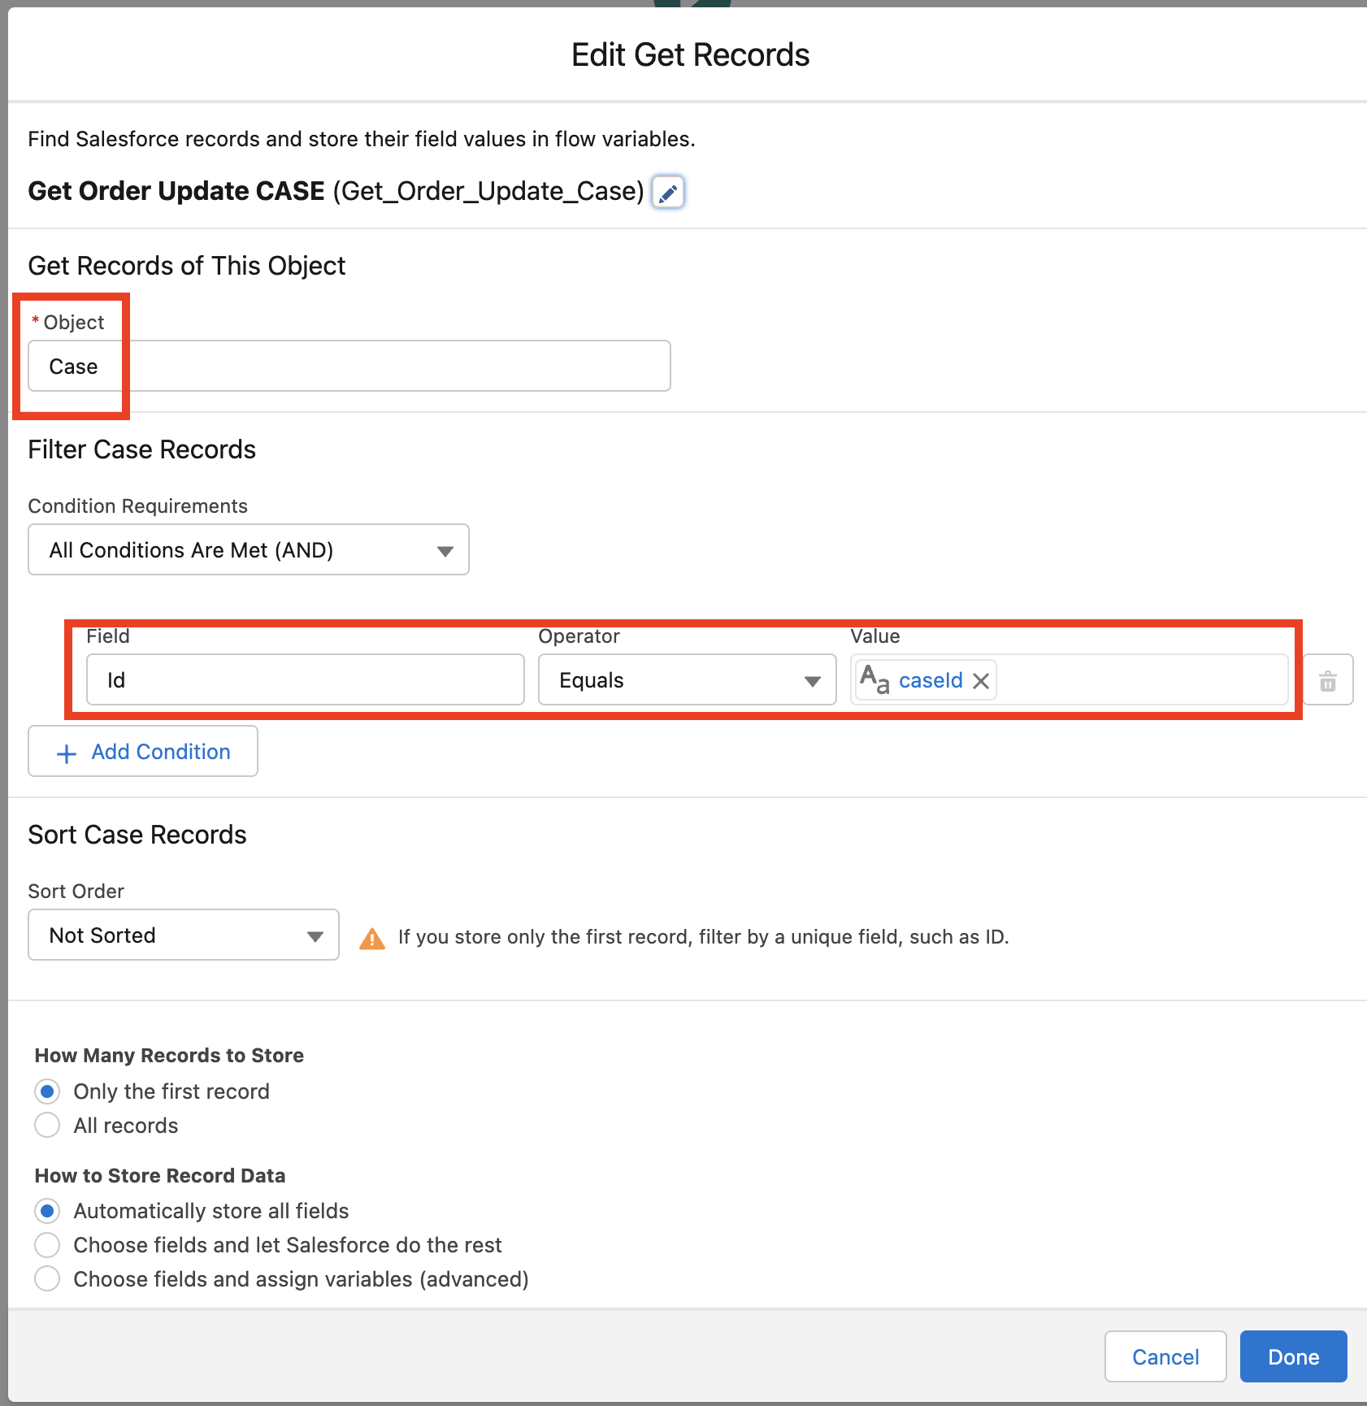Click the Object field containing Case

click(x=349, y=367)
